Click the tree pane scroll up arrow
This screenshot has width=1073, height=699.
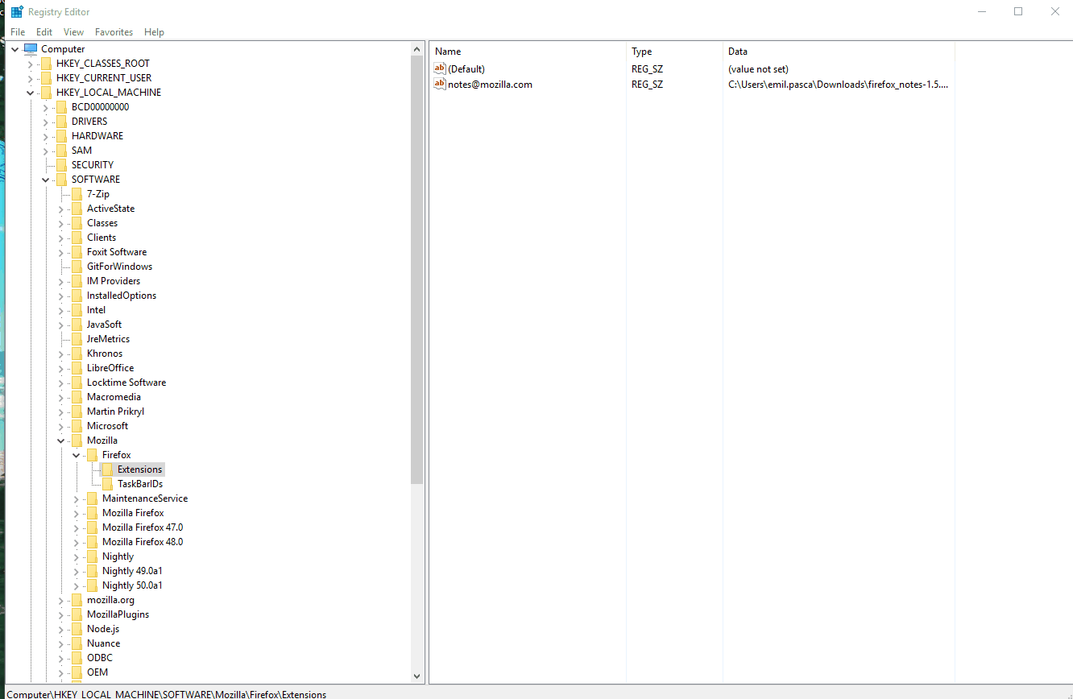click(417, 49)
